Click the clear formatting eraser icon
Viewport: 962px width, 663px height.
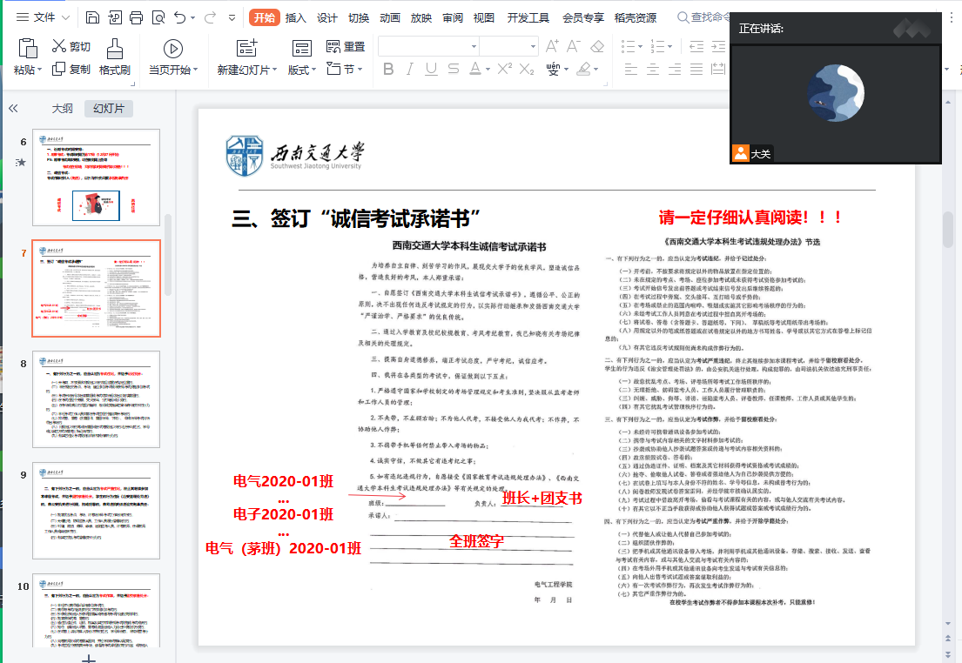pyautogui.click(x=597, y=46)
